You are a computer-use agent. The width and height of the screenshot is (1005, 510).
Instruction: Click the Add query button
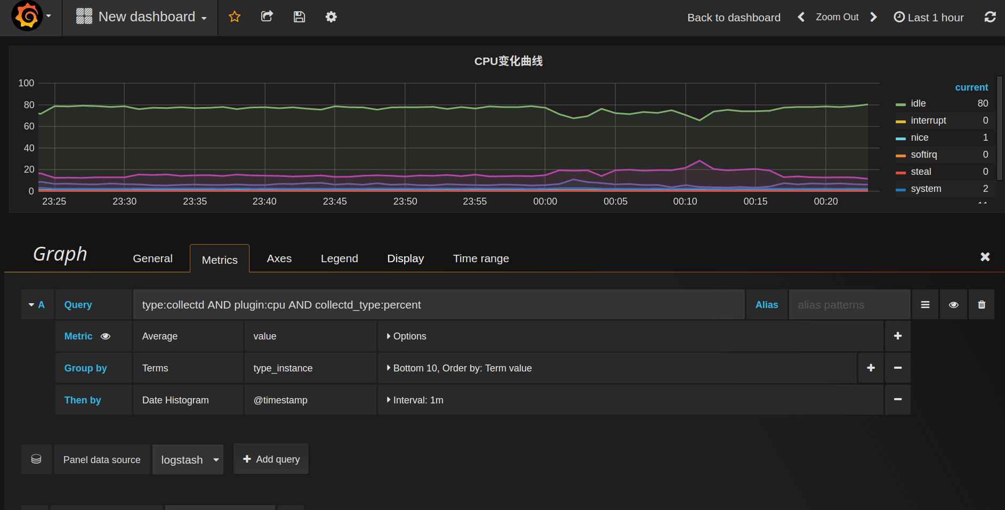click(271, 459)
